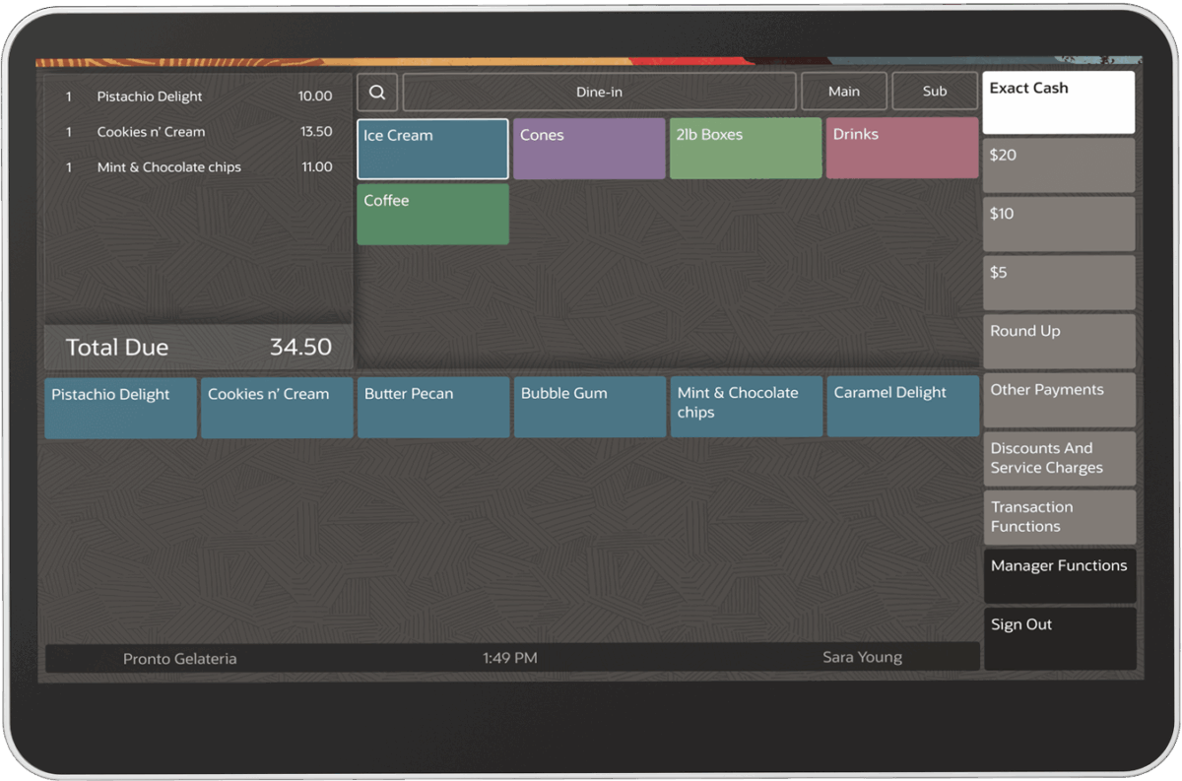The height and width of the screenshot is (781, 1182).
Task: Pay with Exact Cash
Action: point(1059,102)
